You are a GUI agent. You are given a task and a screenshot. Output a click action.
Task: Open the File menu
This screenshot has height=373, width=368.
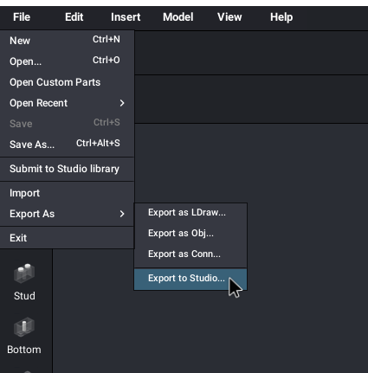22,17
